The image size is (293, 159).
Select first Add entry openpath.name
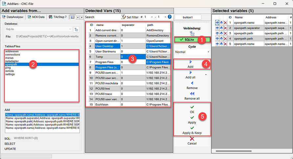(42, 115)
